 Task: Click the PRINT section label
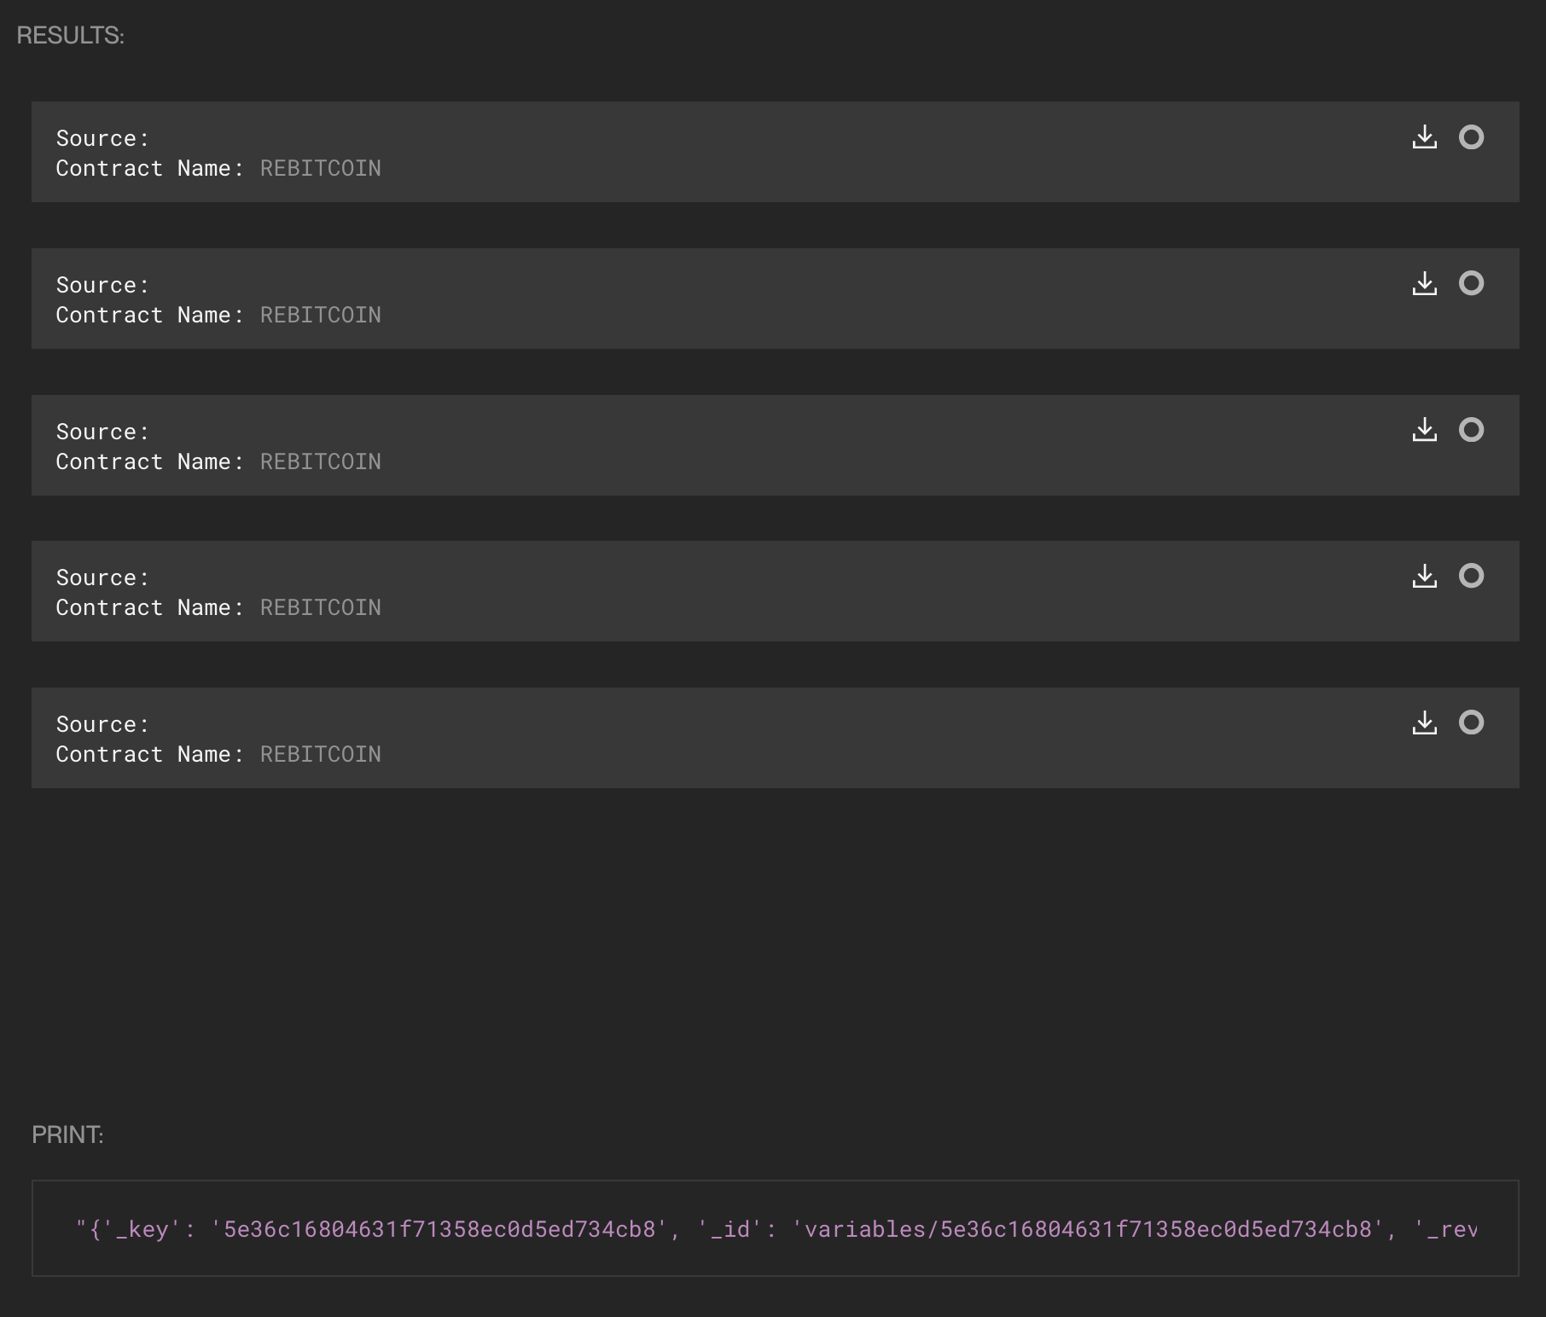(67, 1135)
